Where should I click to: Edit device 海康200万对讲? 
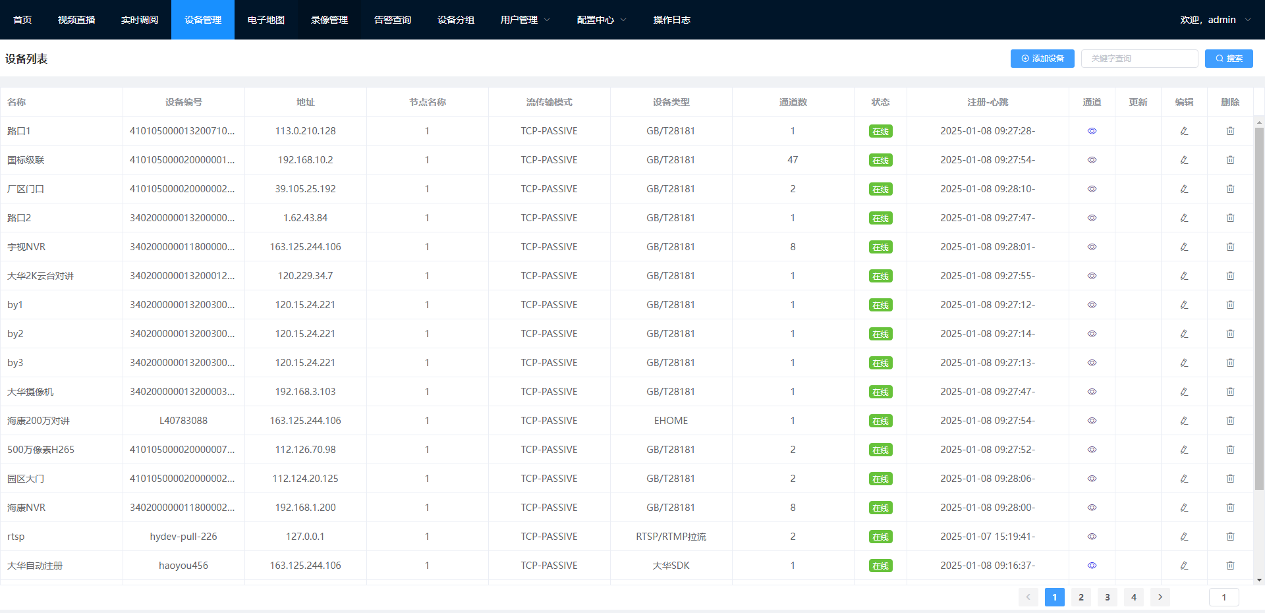(x=1184, y=421)
